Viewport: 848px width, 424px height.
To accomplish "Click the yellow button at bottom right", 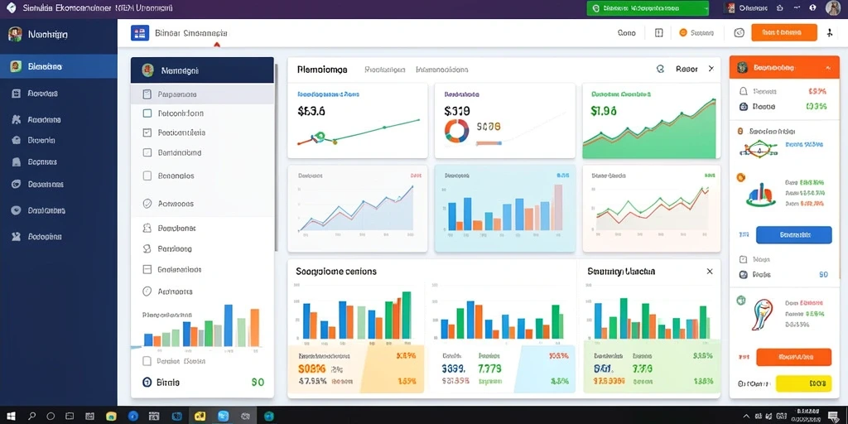I will 803,383.
